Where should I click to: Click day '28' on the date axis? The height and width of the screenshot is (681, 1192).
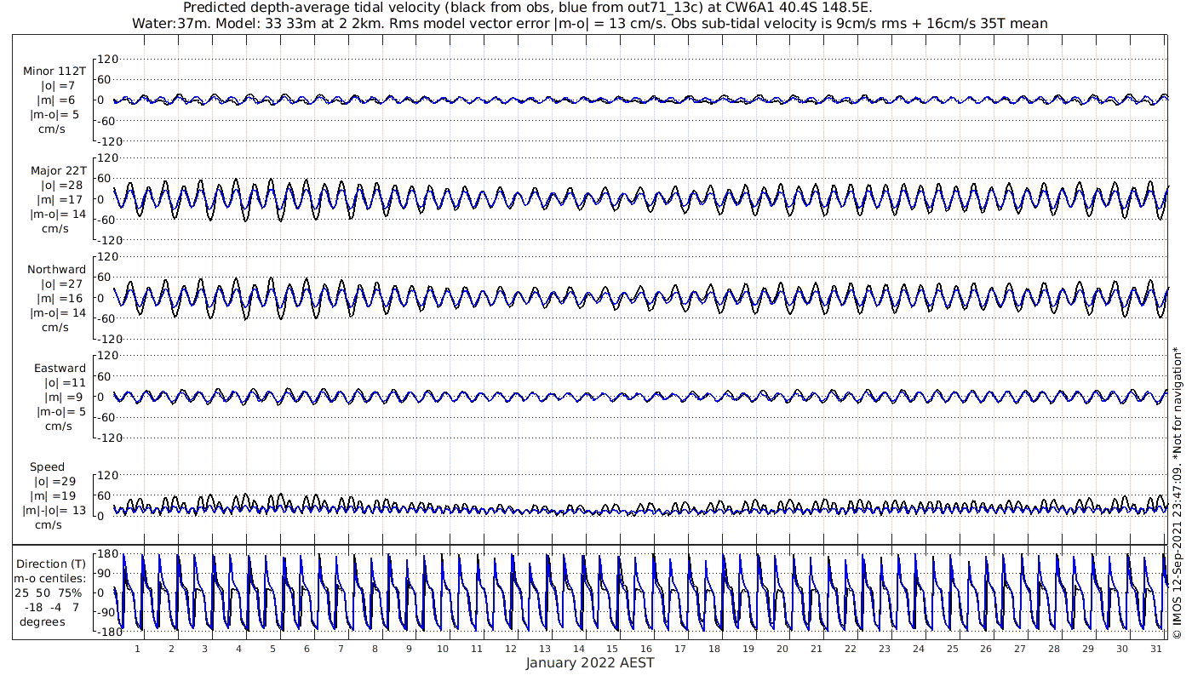pyautogui.click(x=1054, y=649)
